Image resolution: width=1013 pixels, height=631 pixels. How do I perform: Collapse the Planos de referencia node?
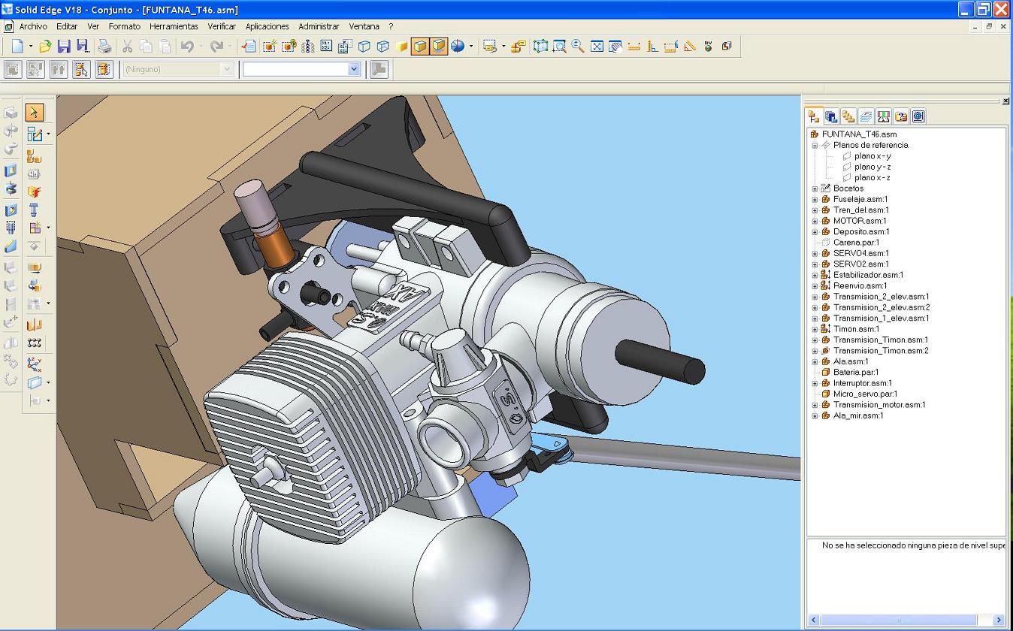(x=815, y=146)
